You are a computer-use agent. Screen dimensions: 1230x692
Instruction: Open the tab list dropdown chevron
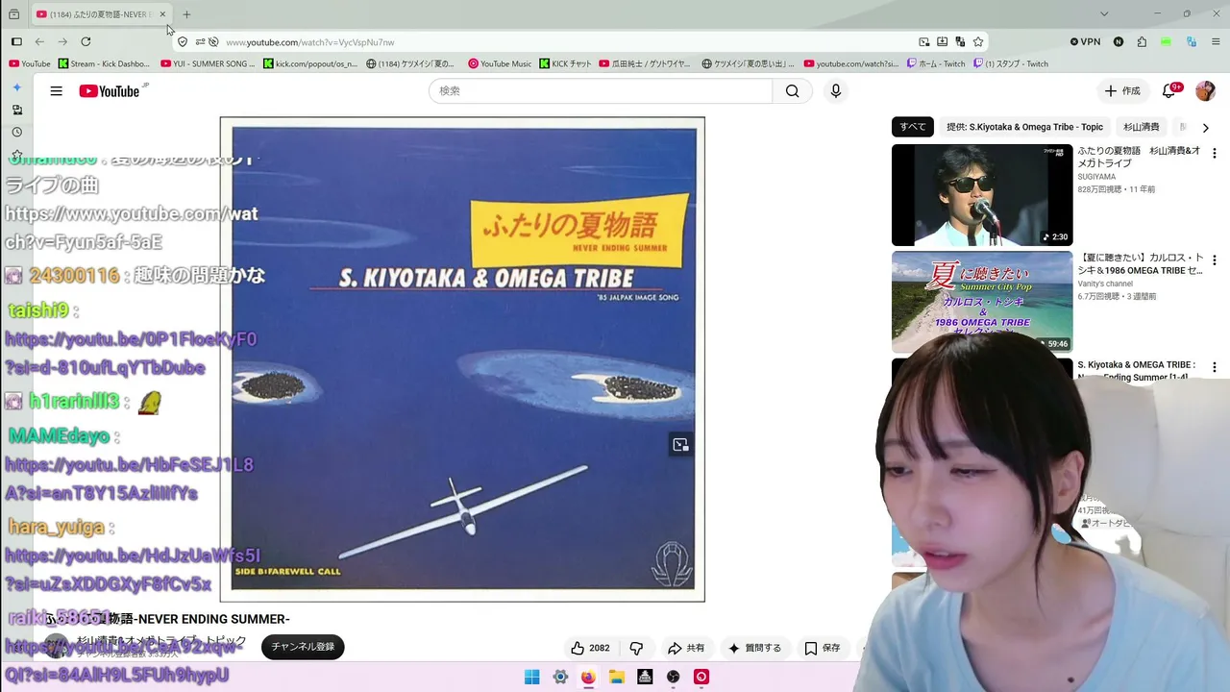1104,14
